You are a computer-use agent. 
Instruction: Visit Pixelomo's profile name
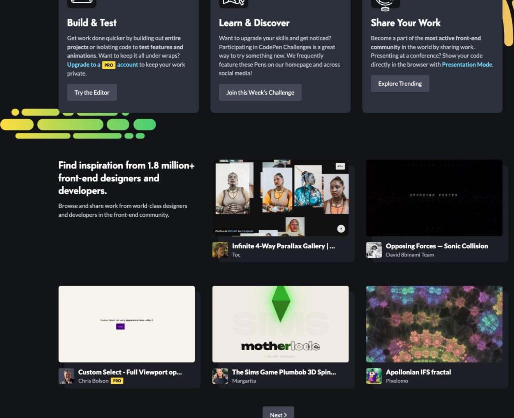pos(397,381)
